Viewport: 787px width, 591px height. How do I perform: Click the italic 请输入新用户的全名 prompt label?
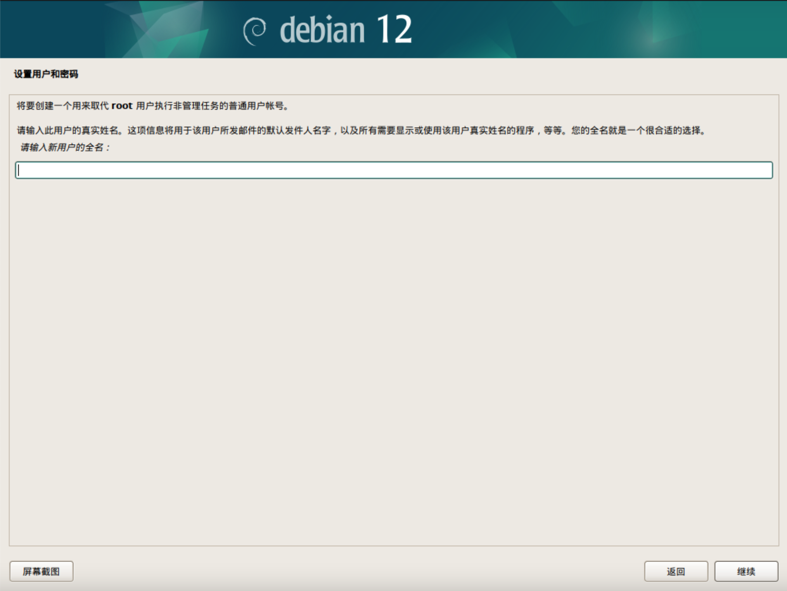pyautogui.click(x=64, y=148)
